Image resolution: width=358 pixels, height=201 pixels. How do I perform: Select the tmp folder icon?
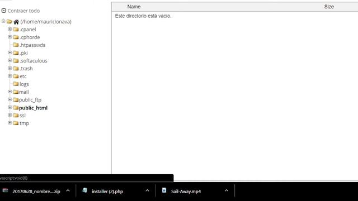[x=16, y=123]
